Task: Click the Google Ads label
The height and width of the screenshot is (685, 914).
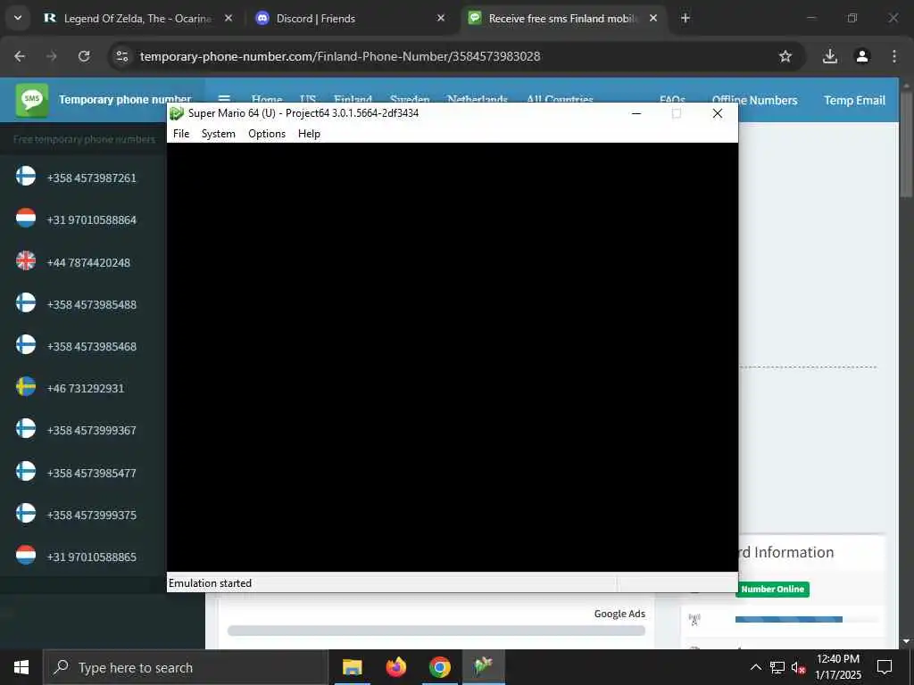Action: (619, 614)
